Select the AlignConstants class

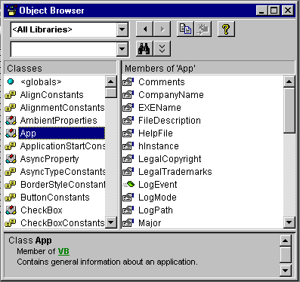pyautogui.click(x=51, y=95)
